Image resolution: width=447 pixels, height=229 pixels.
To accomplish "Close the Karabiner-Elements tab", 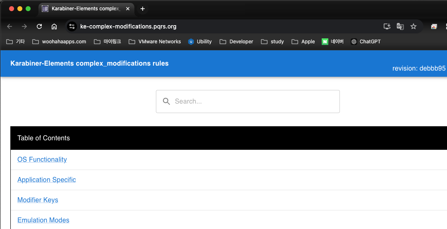I will pyautogui.click(x=128, y=9).
